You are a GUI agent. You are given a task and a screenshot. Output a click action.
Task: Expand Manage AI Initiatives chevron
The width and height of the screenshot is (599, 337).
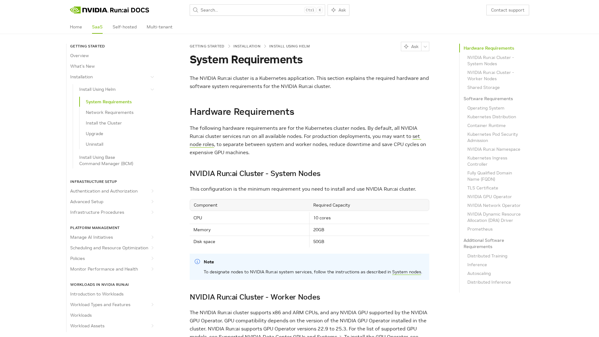[152, 237]
